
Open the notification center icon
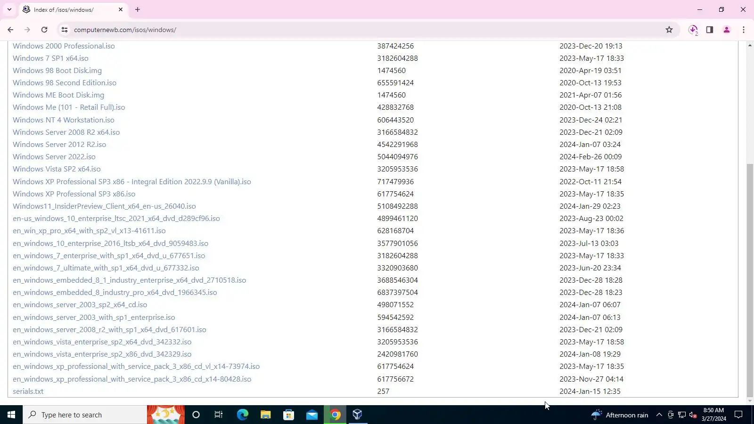(739, 415)
